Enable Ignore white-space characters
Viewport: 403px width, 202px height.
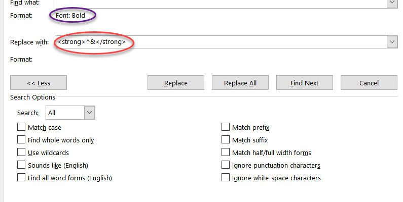[x=226, y=177]
